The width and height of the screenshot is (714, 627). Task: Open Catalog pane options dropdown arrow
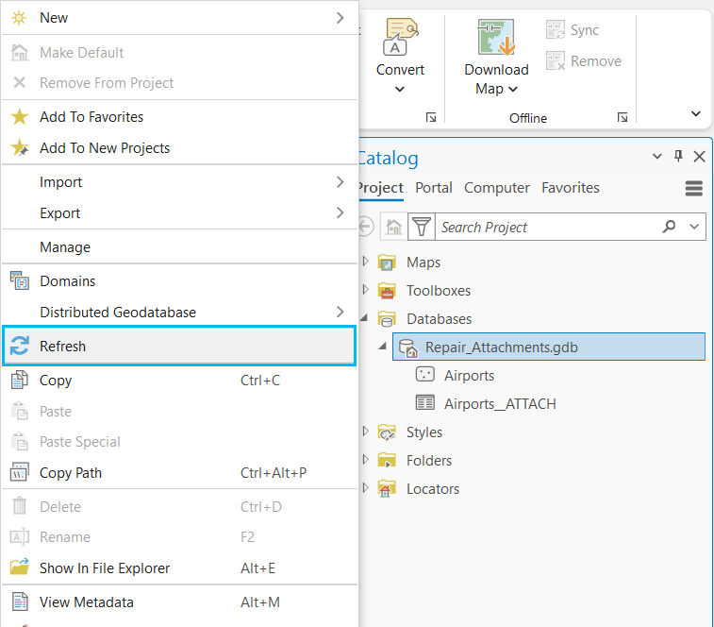[x=656, y=157]
